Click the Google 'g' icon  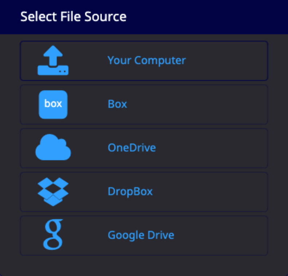pyautogui.click(x=53, y=234)
